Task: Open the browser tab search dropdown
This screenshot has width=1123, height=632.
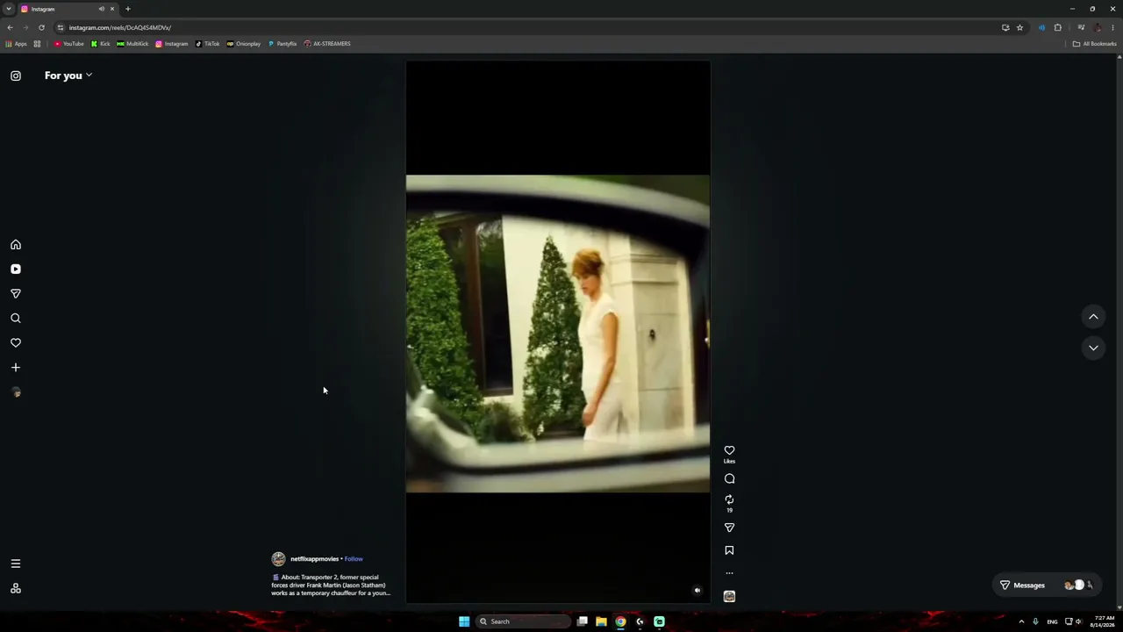Action: tap(8, 9)
